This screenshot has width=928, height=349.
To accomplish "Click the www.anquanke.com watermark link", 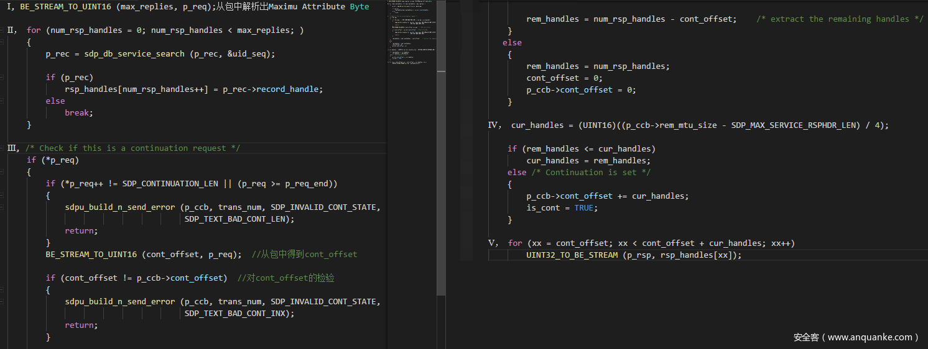I will (856, 337).
